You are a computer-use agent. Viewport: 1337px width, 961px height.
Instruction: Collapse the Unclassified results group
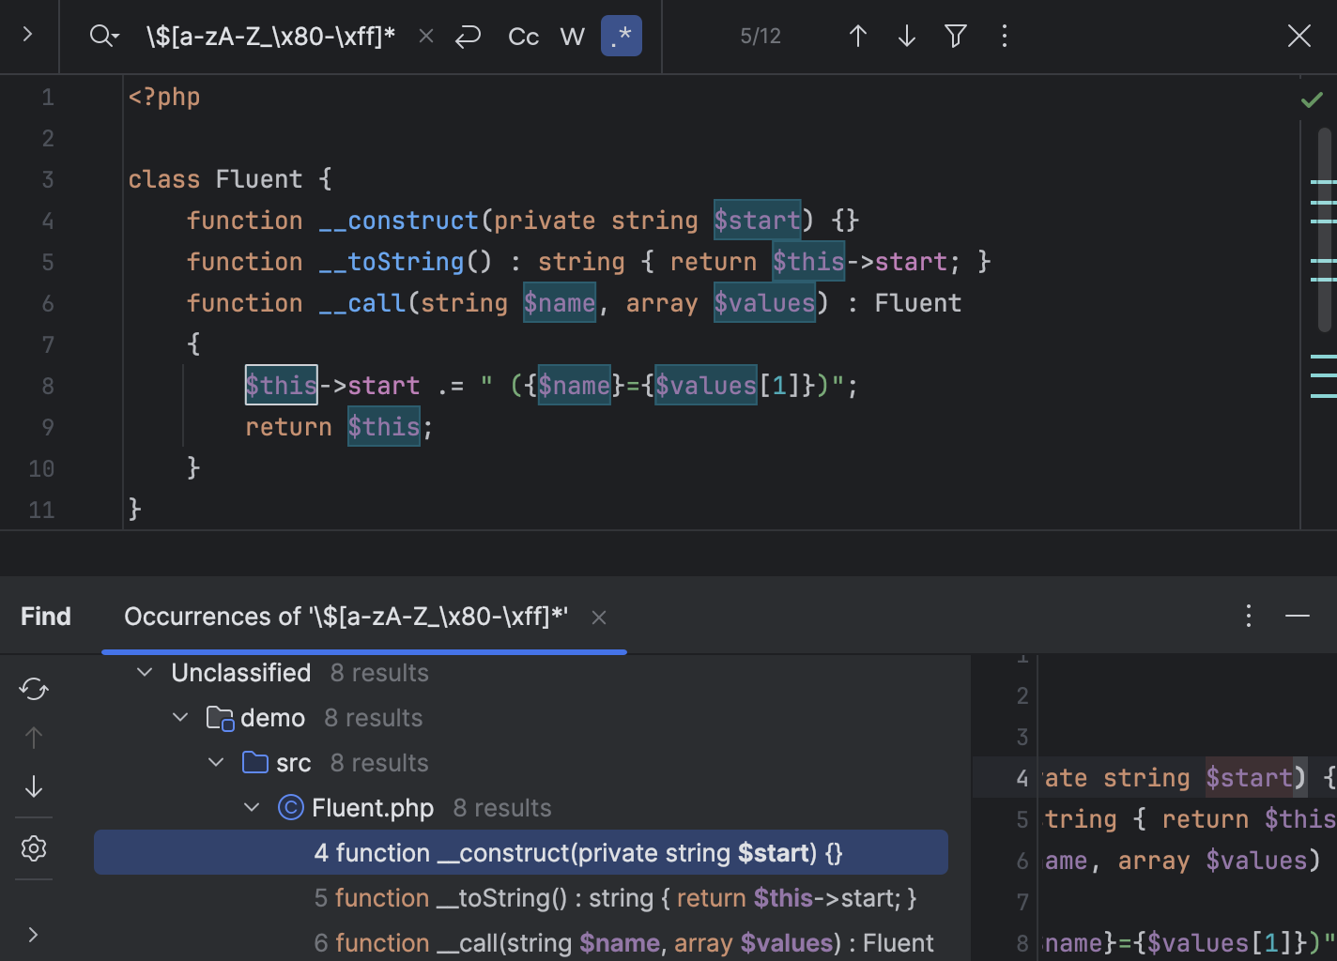point(145,673)
